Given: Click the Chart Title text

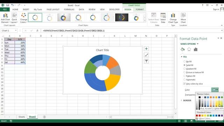Looking at the screenshot, I should (103, 50).
